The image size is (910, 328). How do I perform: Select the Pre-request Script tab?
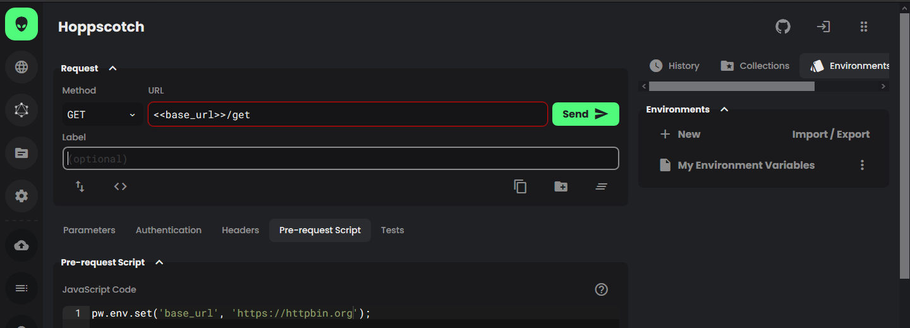point(320,230)
